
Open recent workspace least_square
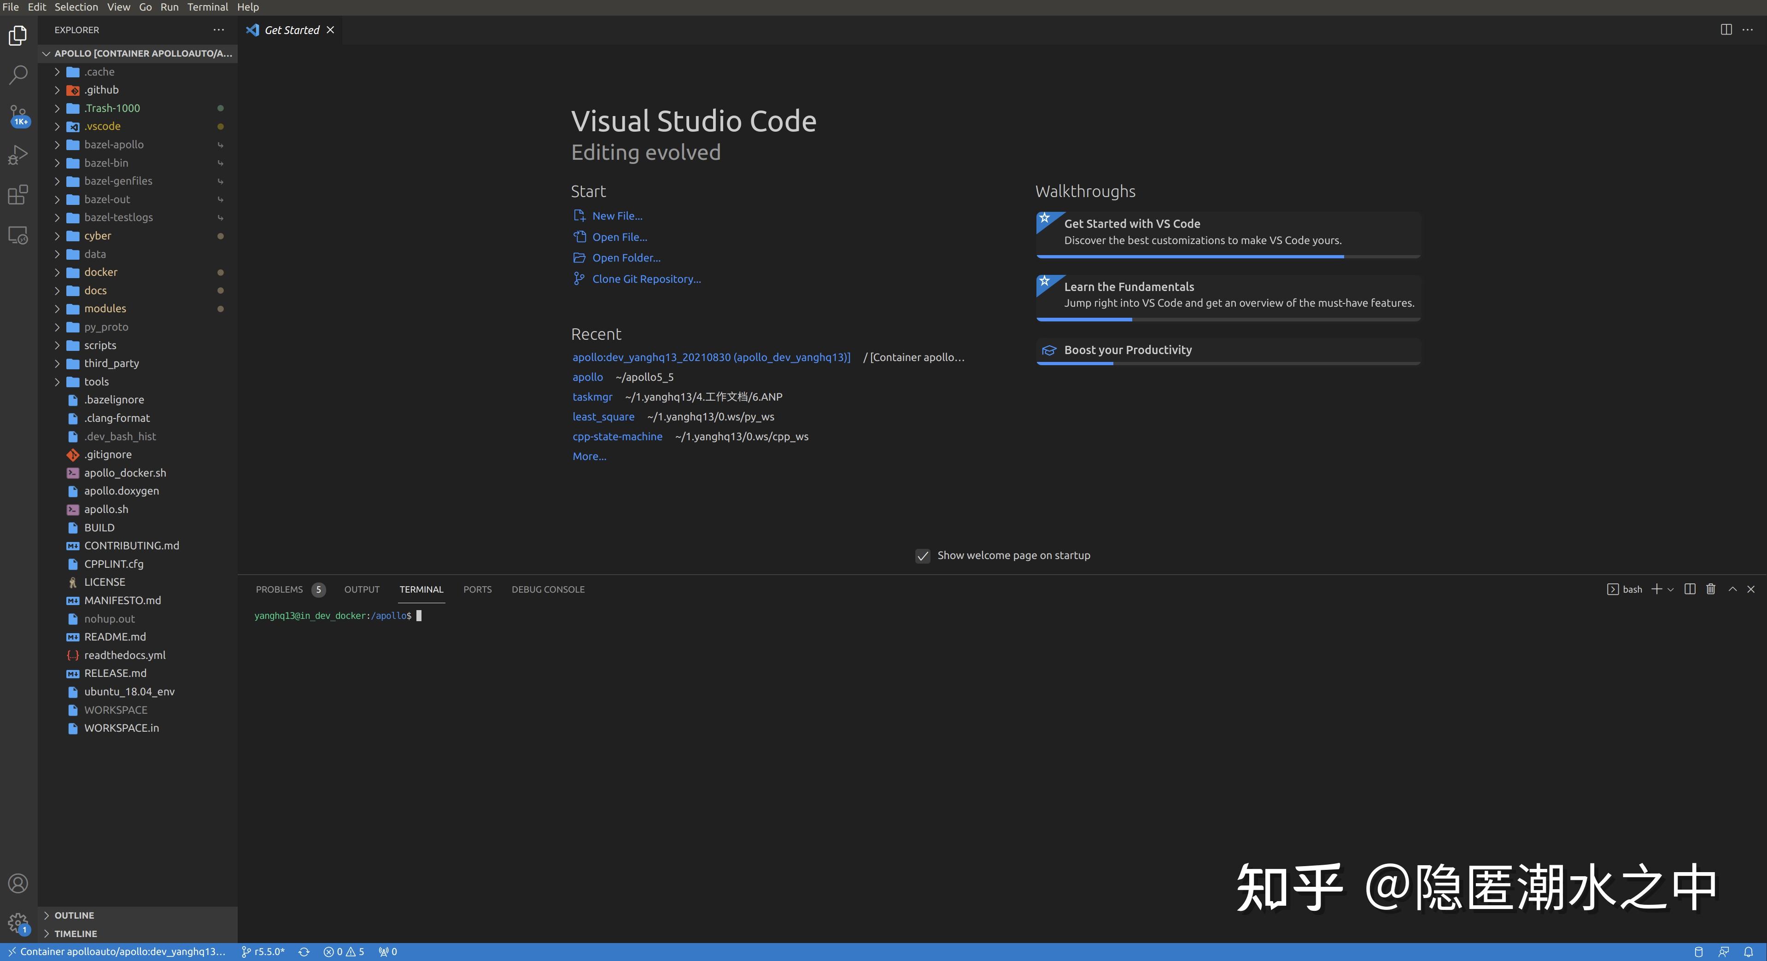pos(603,416)
